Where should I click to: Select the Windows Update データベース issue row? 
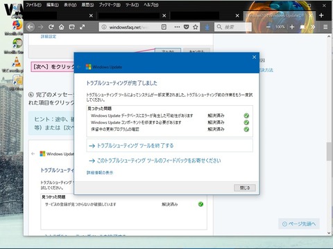(169, 116)
